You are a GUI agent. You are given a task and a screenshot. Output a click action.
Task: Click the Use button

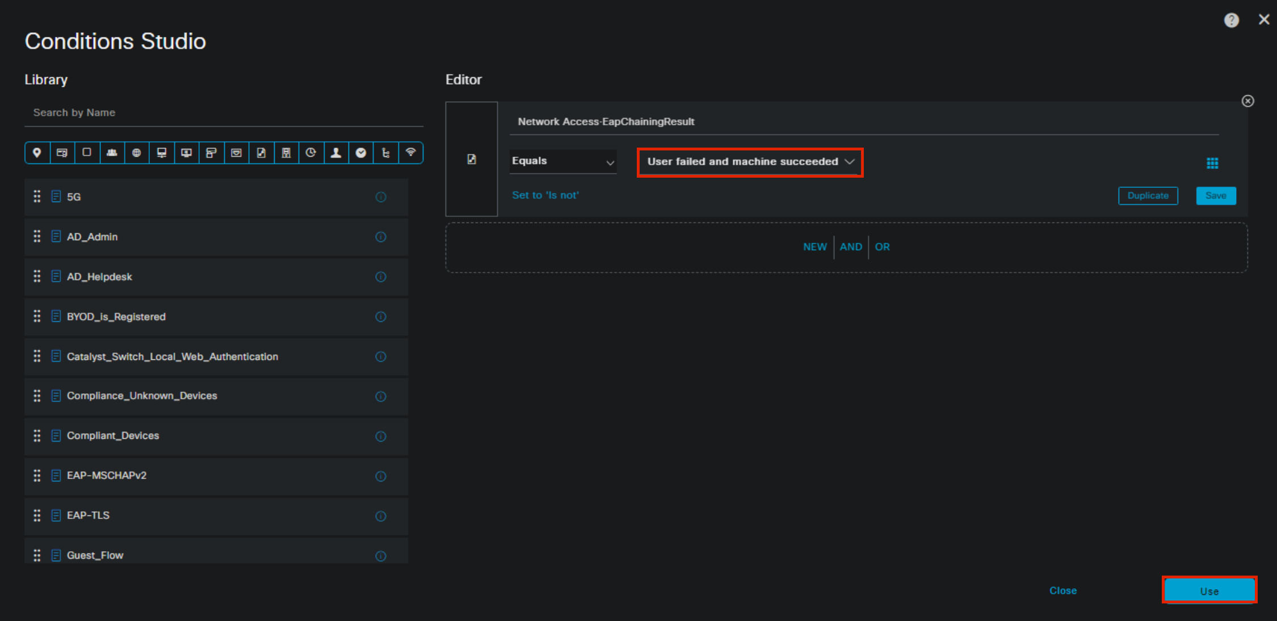pos(1209,590)
